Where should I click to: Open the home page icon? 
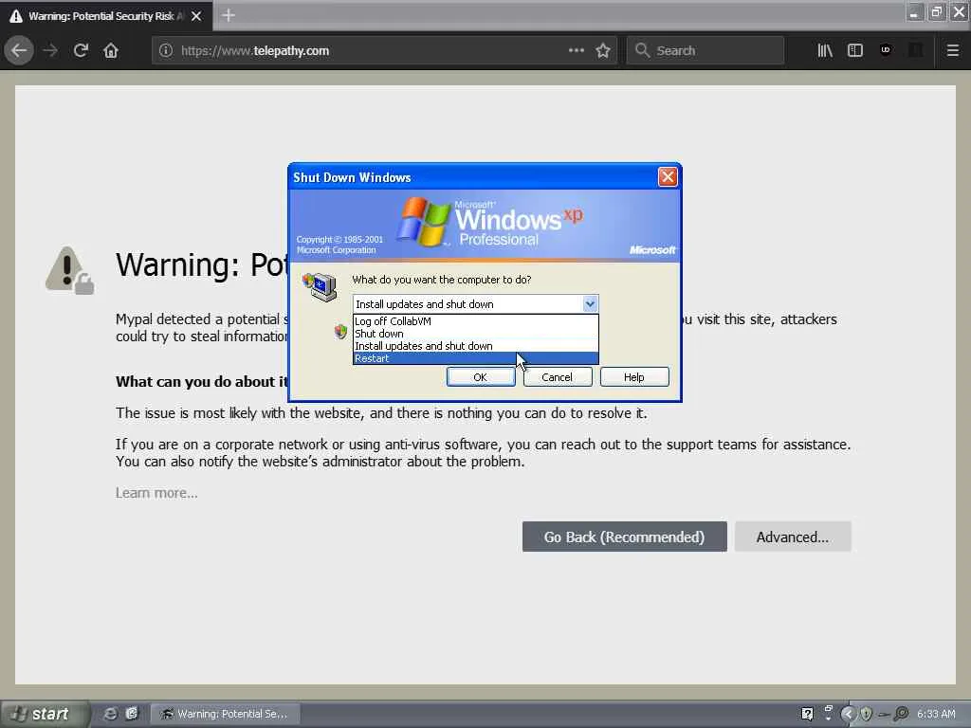tap(111, 51)
